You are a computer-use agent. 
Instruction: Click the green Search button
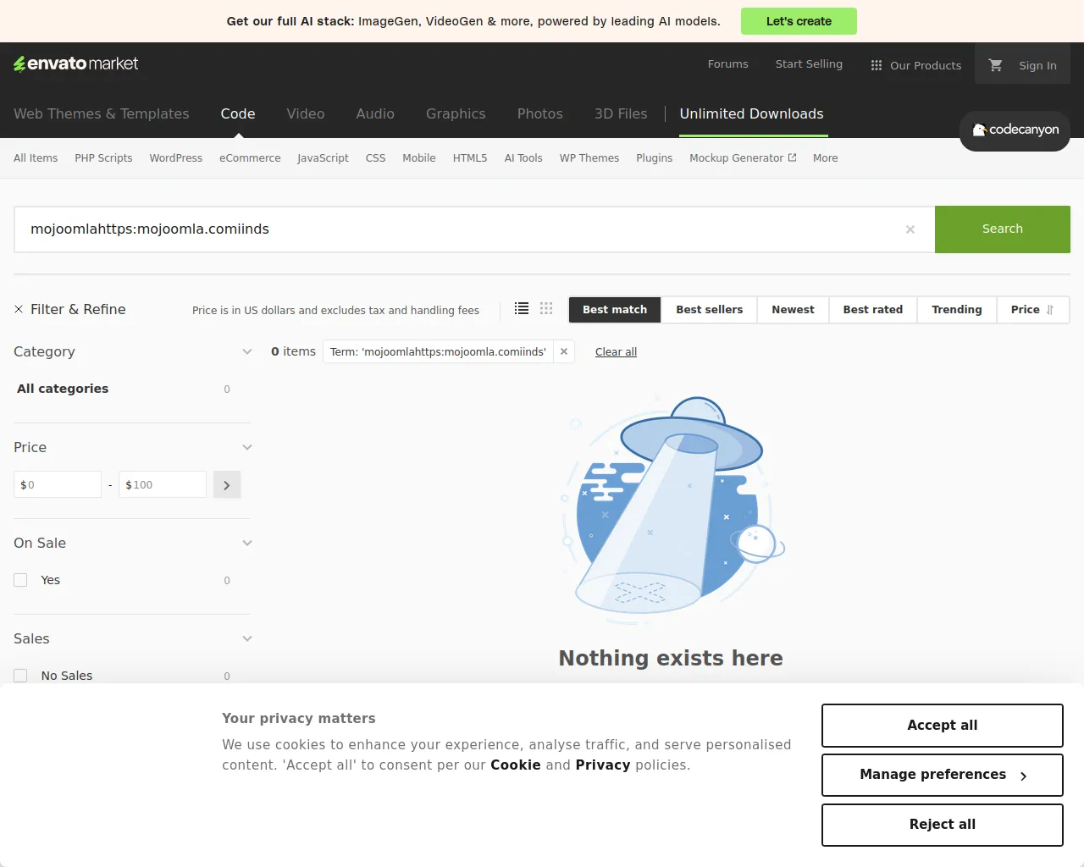click(1003, 229)
